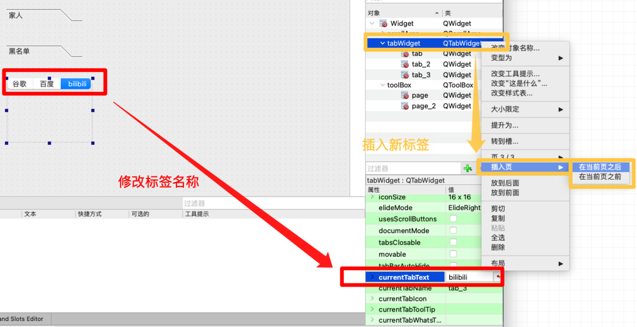637x327 pixels.
Task: Toggle the documentMode checkbox
Action: [x=453, y=231]
